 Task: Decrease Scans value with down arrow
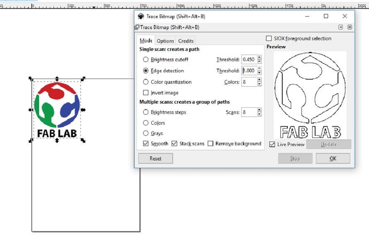(x=259, y=114)
